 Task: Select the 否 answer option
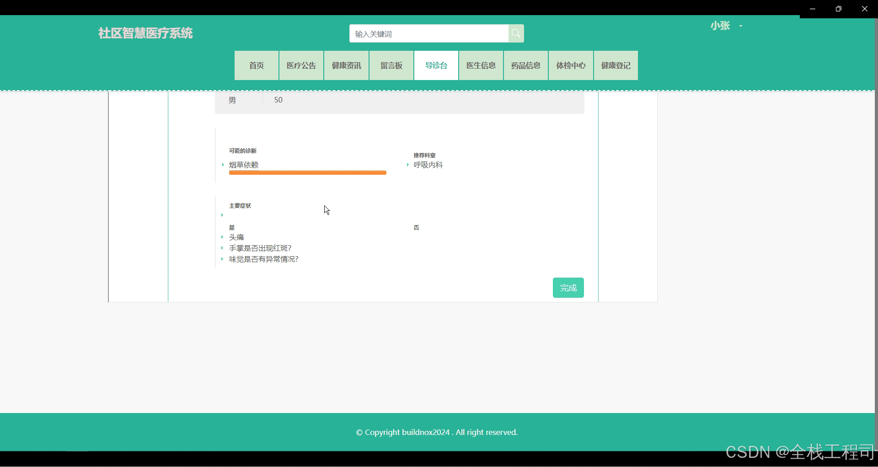click(416, 227)
